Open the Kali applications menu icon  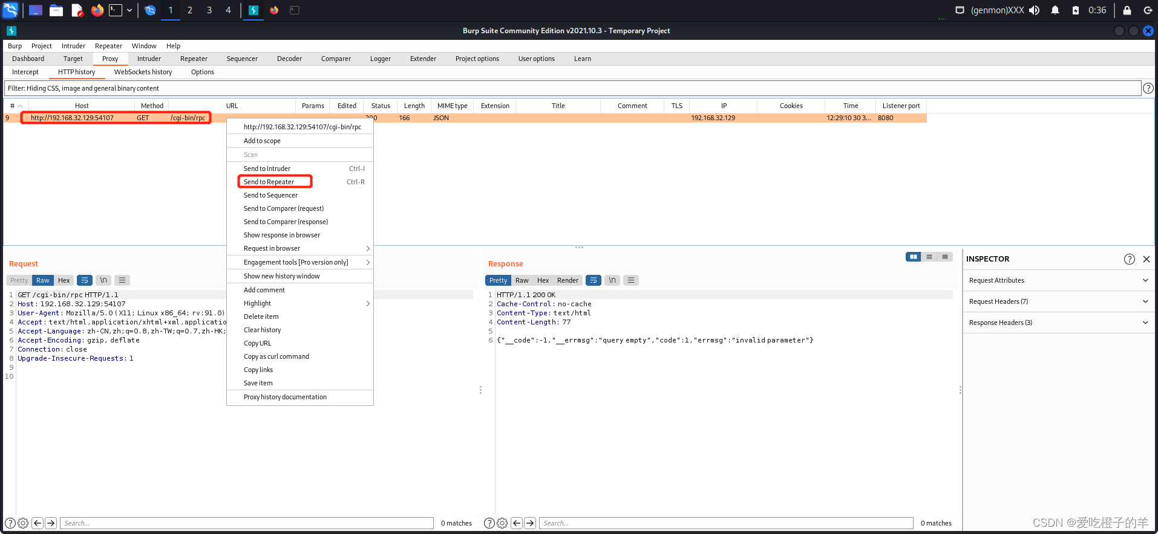point(10,10)
